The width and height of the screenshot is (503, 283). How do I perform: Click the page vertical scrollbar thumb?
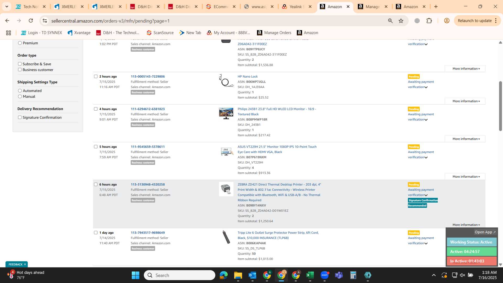point(500,106)
